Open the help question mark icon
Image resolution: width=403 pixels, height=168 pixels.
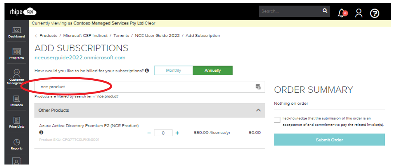374,13
